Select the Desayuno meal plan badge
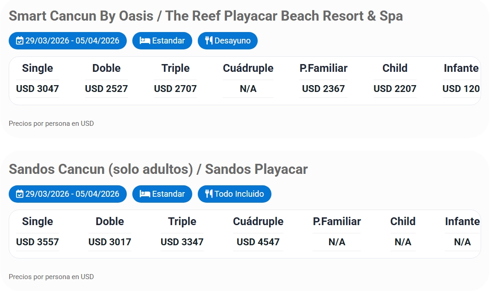493x291 pixels. click(x=228, y=41)
